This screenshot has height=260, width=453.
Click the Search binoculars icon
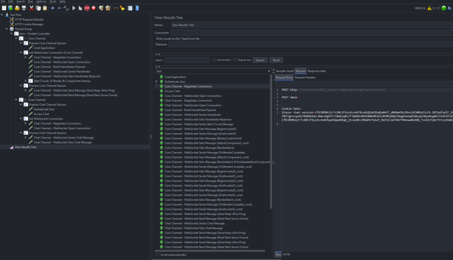(x=115, y=8)
